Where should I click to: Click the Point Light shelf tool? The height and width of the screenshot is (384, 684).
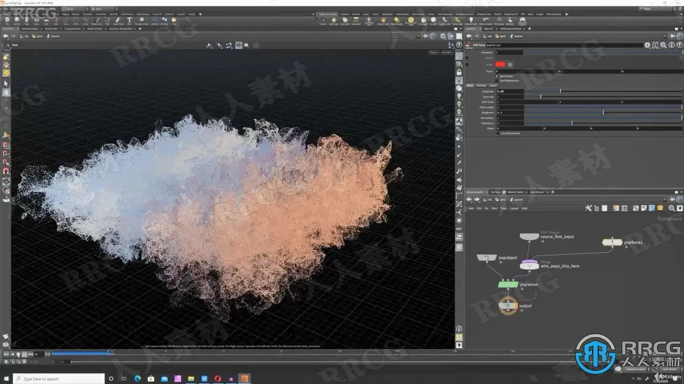(x=334, y=21)
